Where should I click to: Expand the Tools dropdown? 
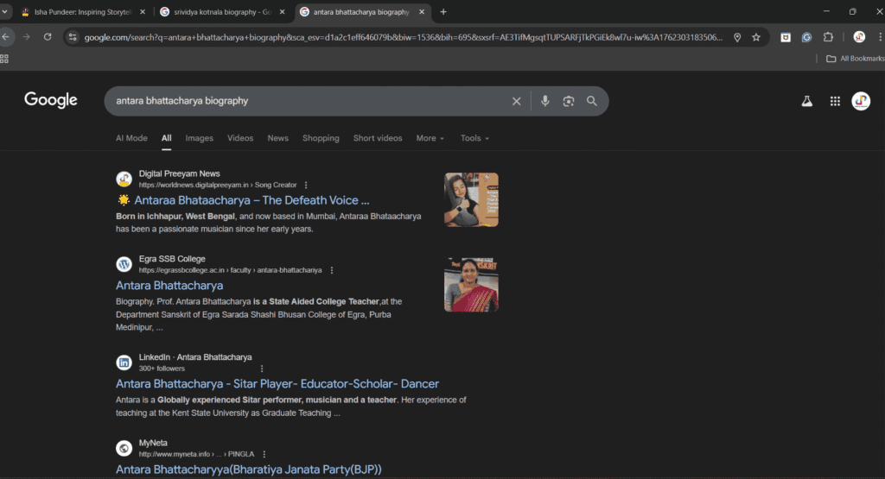click(474, 138)
